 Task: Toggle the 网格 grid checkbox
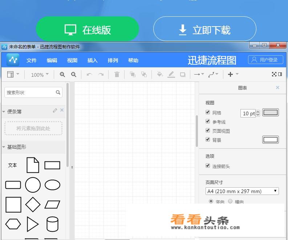208,112
